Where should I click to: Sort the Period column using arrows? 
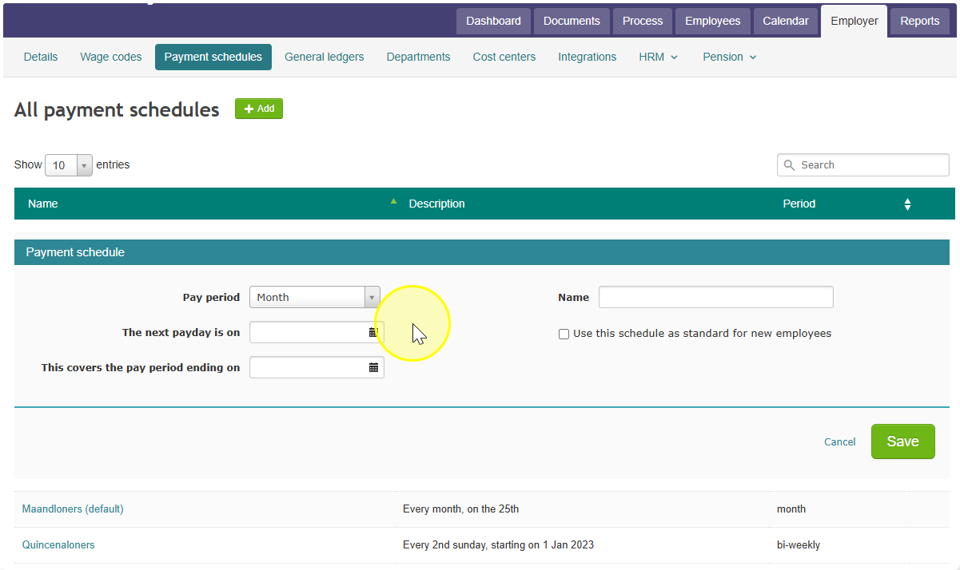point(907,204)
